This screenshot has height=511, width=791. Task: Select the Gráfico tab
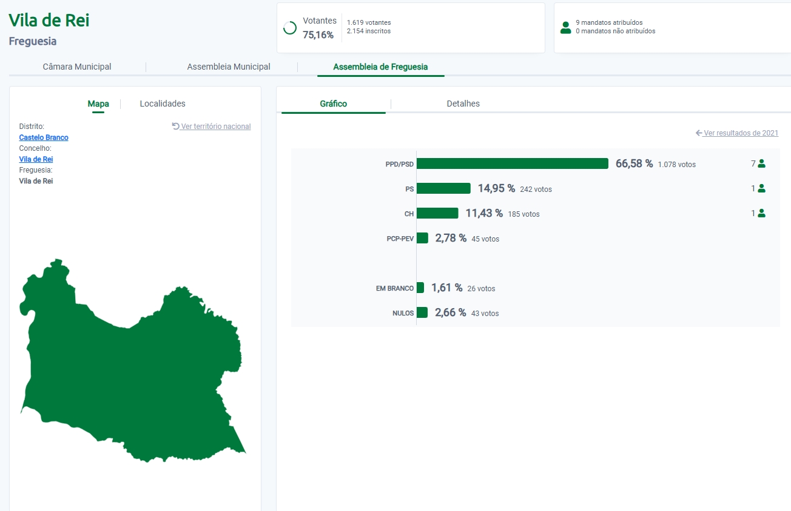333,104
